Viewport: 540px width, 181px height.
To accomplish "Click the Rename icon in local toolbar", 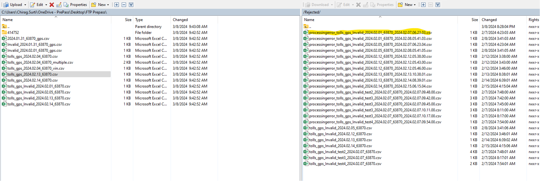I will 59,5.
